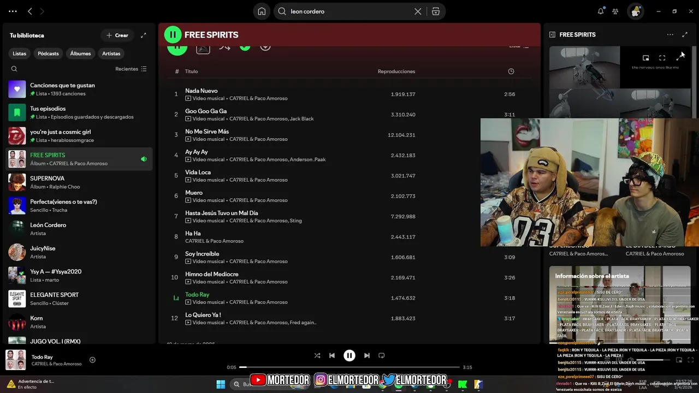The image size is (699, 393).
Task: Open León Cordero artist in library
Action: pyautogui.click(x=79, y=229)
